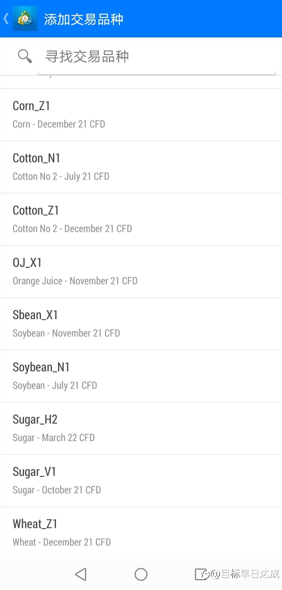
Task: Click the MetaTrader app logo icon
Action: pos(25,19)
